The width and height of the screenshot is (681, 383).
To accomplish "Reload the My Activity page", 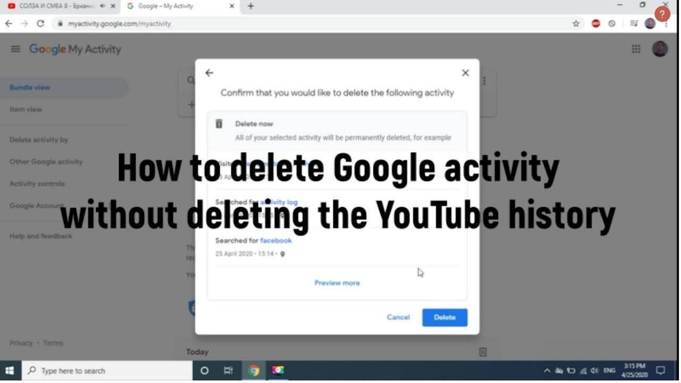I will 40,23.
